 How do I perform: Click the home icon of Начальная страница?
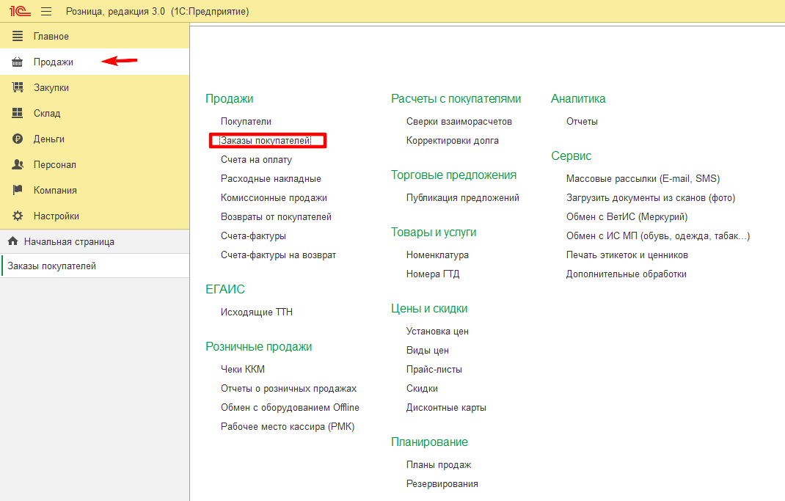click(x=13, y=241)
